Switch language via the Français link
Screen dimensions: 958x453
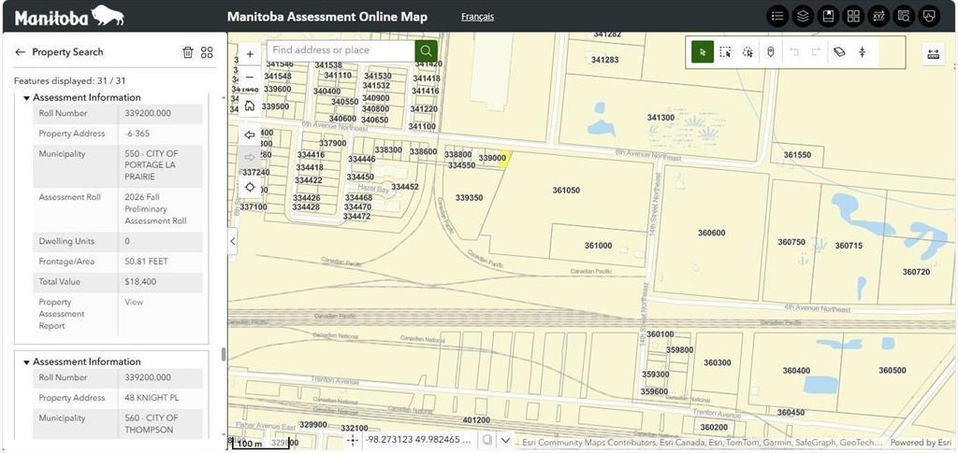(x=477, y=17)
